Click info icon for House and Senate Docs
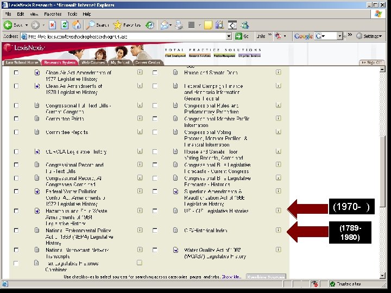Screen dimensions: 391x293 tap(278, 72)
